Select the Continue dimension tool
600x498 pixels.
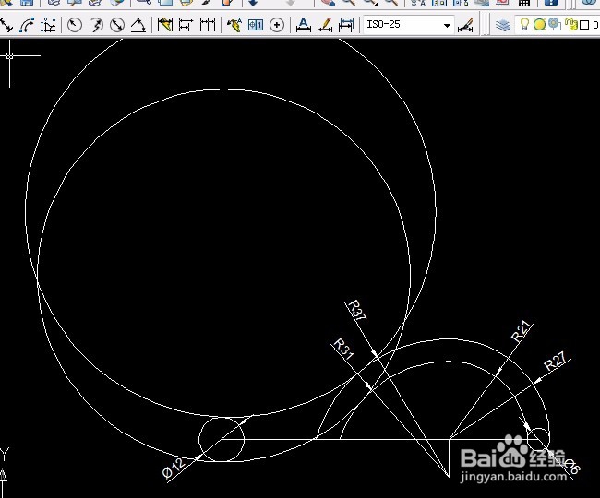(208, 25)
